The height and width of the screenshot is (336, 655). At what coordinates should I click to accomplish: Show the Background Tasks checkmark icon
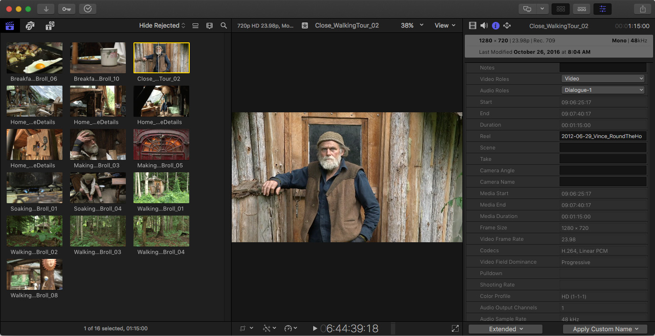87,9
